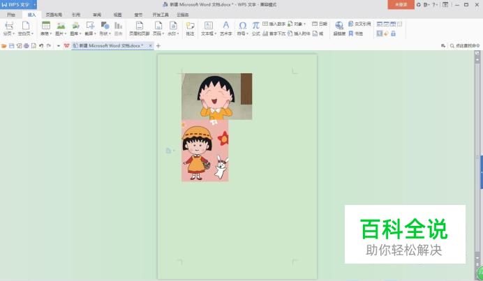Viewport: 483px width, 281px height.
Task: Click the layout options icon beside the image
Action: point(168,151)
